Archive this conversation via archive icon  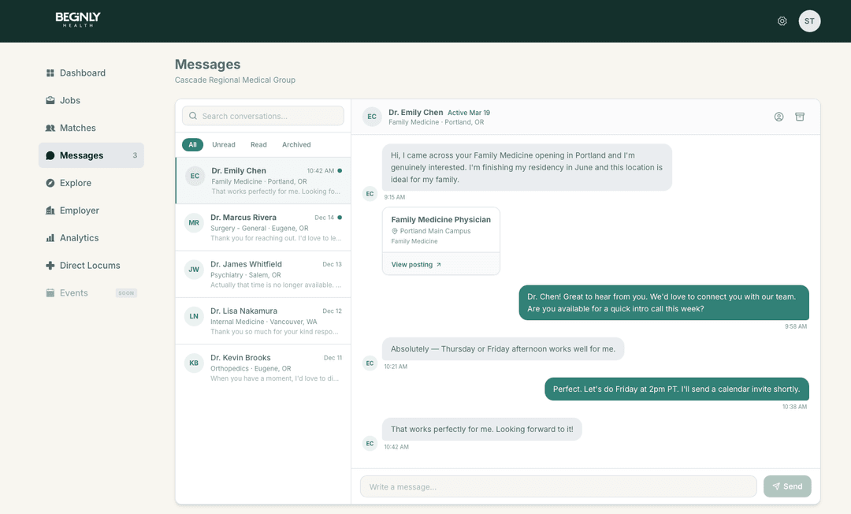[800, 117]
